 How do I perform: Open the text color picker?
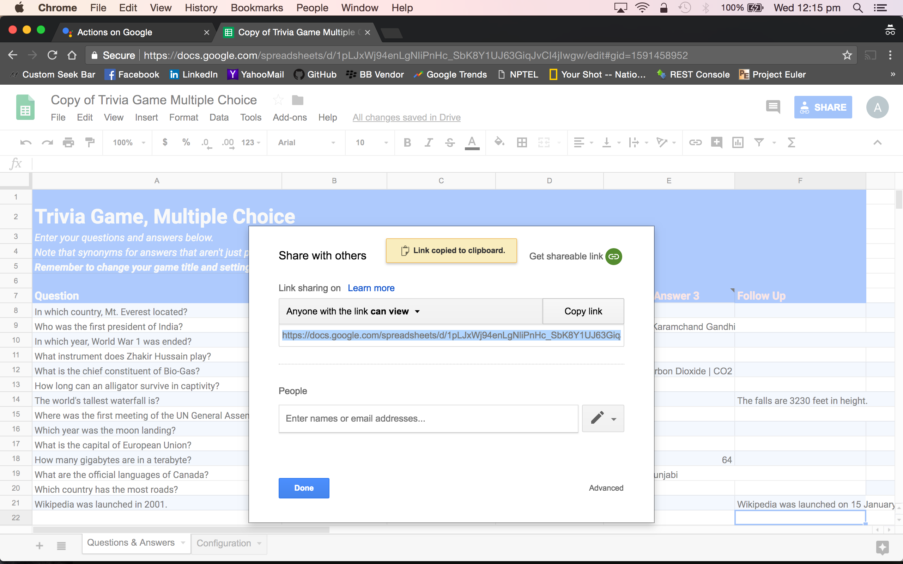[x=472, y=142]
